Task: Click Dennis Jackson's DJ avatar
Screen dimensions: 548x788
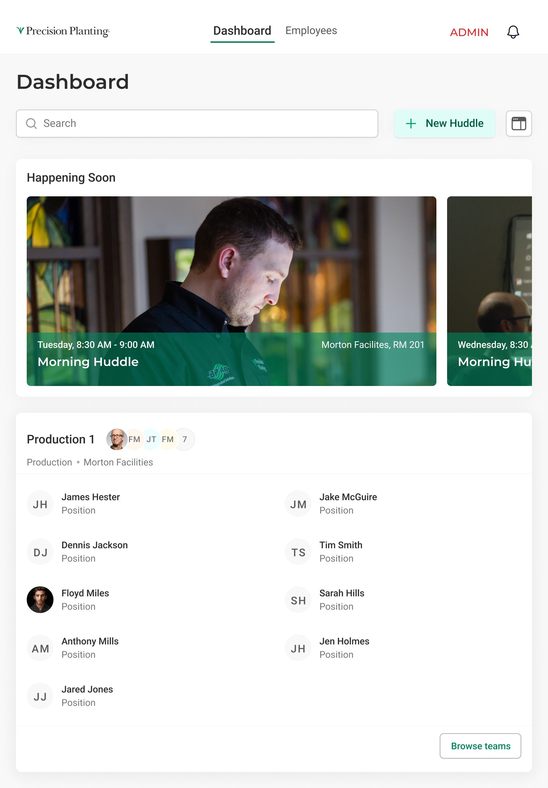Action: (x=40, y=552)
